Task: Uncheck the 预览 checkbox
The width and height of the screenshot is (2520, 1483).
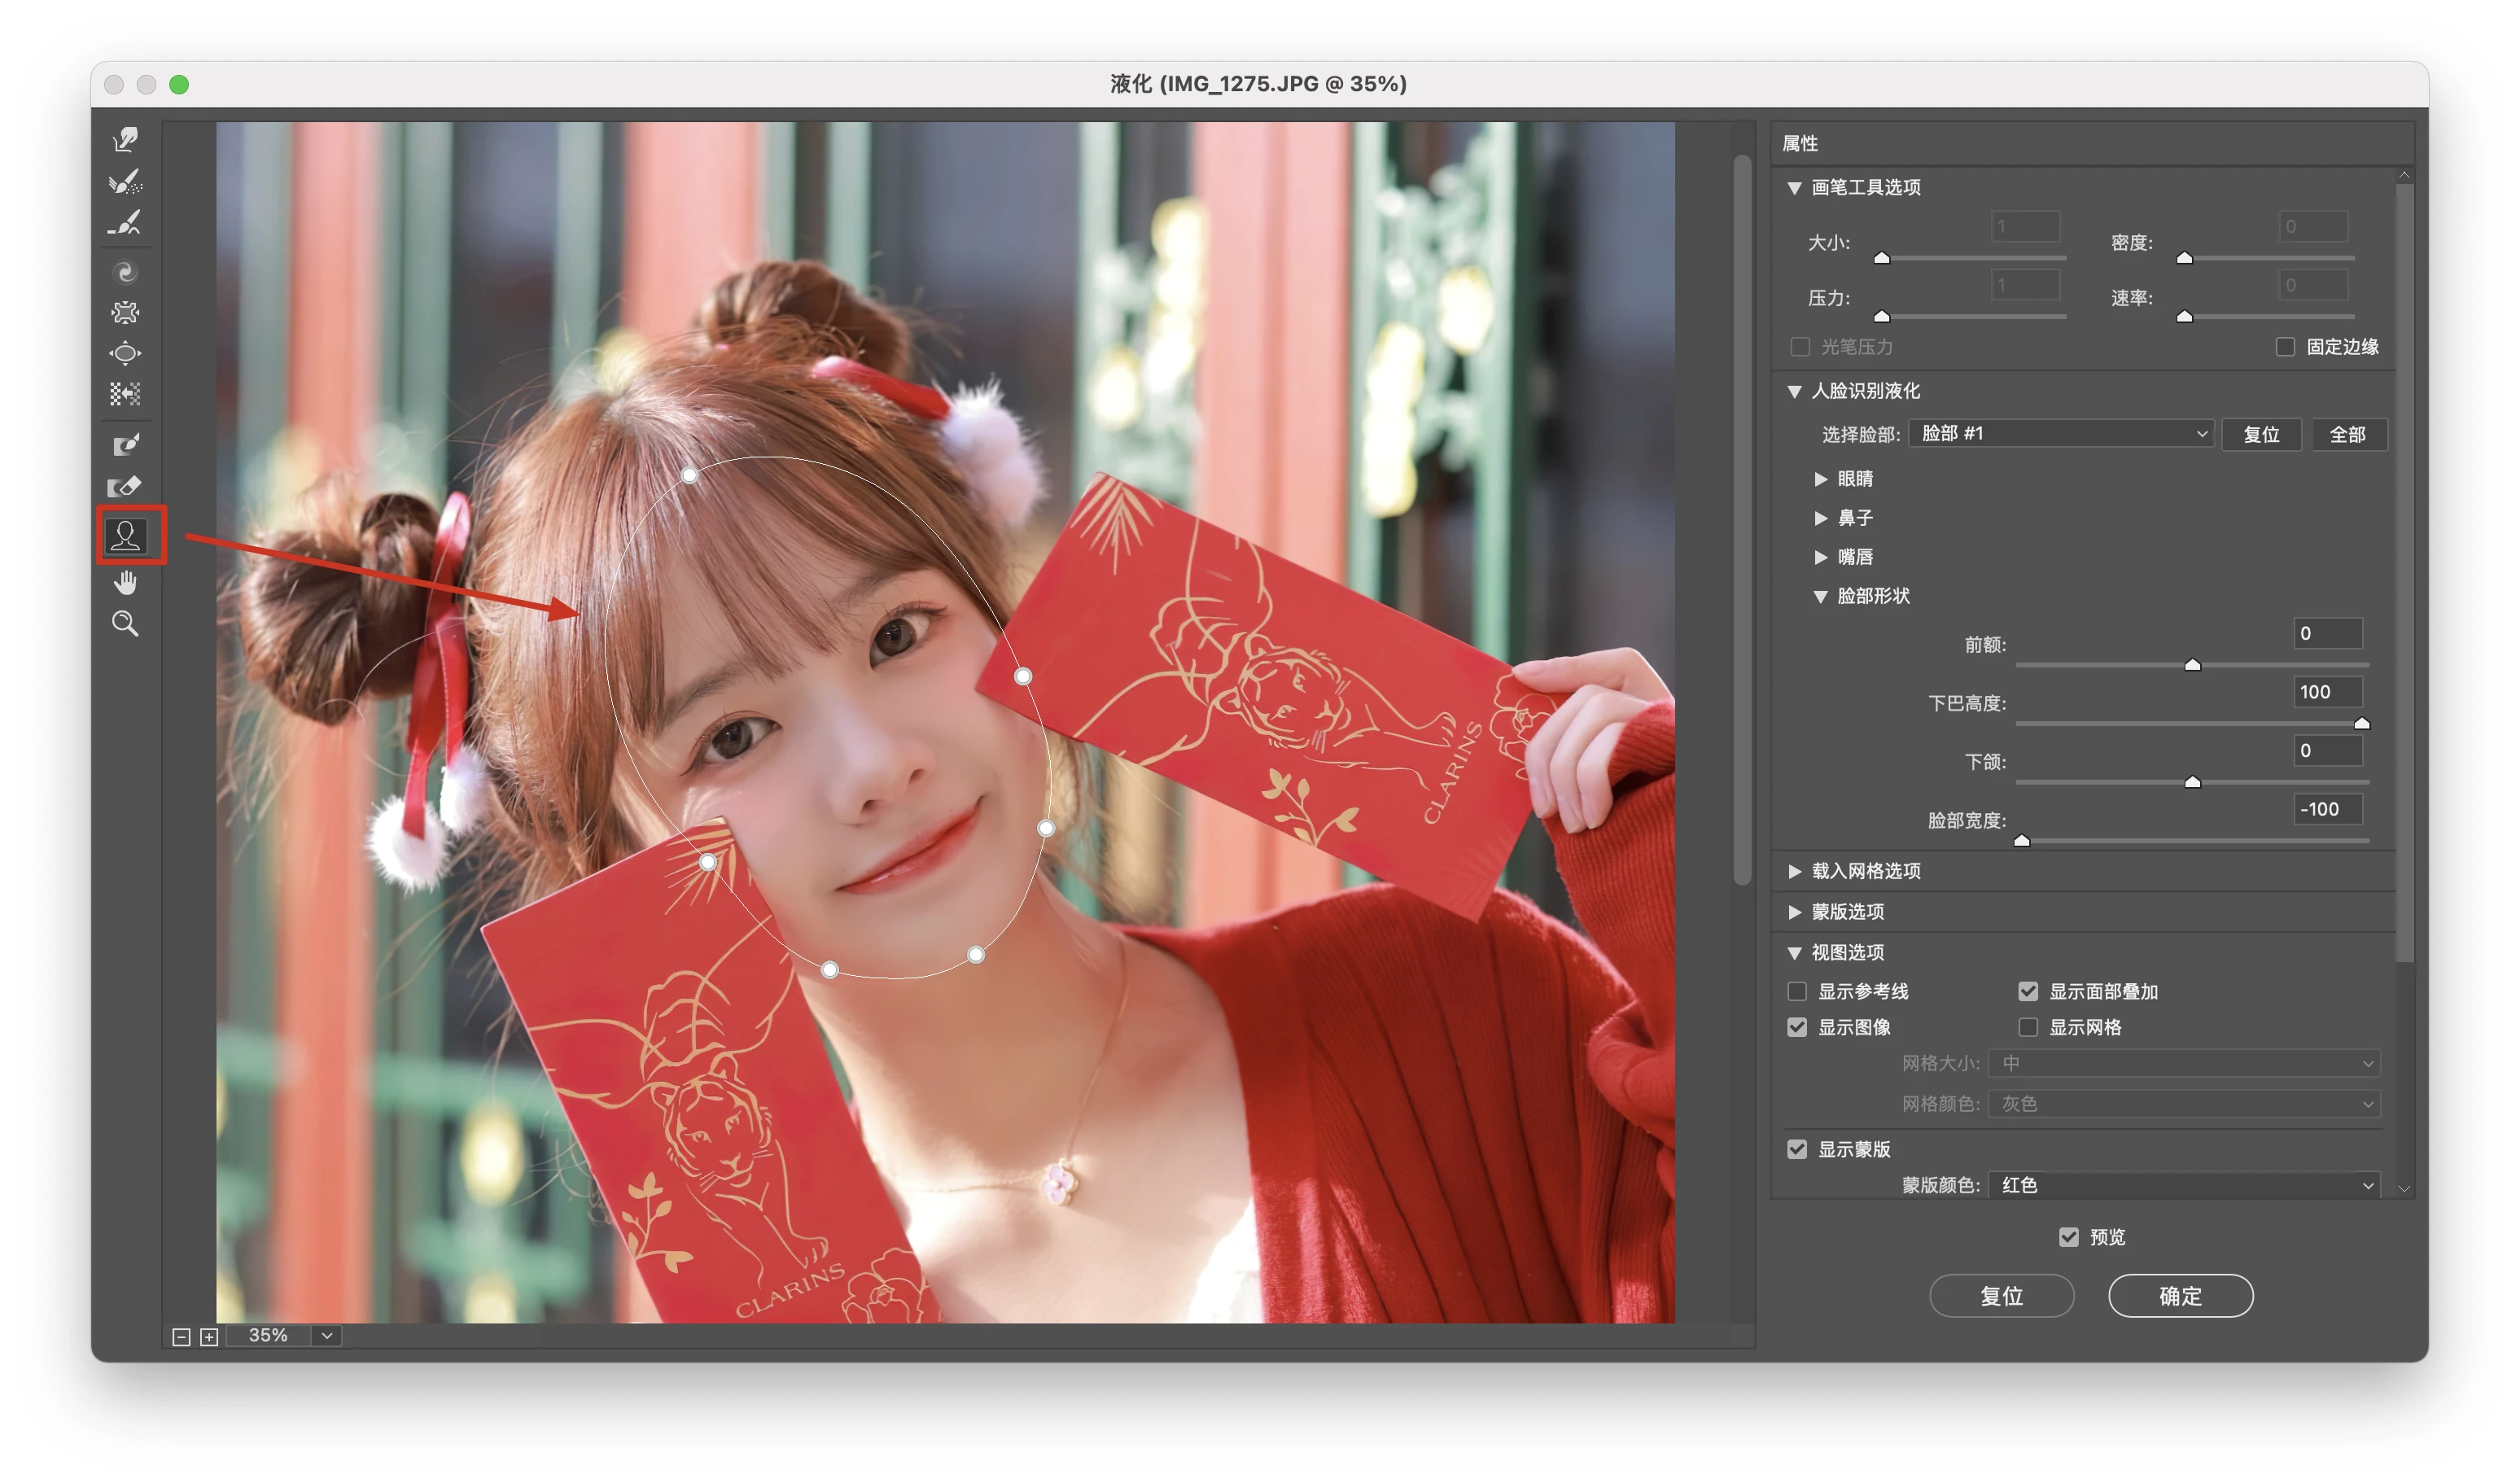Action: pos(2069,1238)
